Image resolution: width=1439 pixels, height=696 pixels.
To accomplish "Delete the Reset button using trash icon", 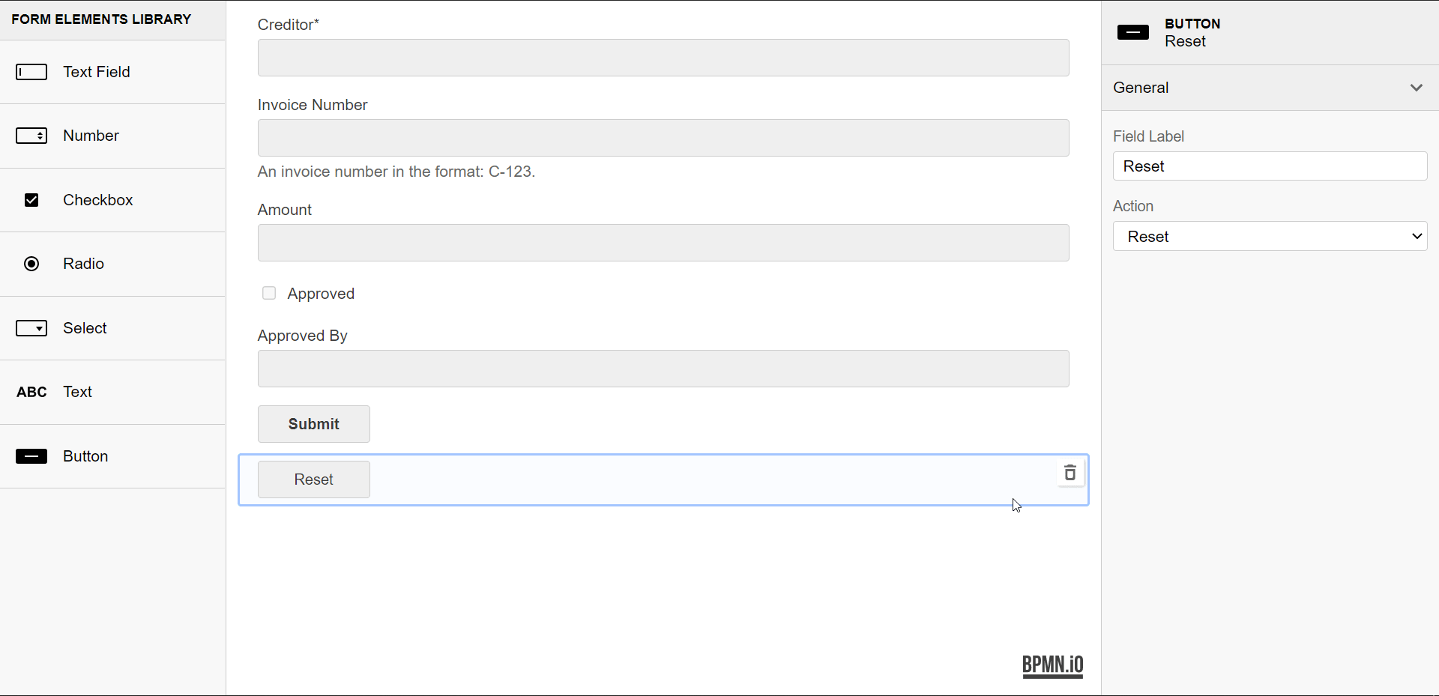I will click(1070, 473).
